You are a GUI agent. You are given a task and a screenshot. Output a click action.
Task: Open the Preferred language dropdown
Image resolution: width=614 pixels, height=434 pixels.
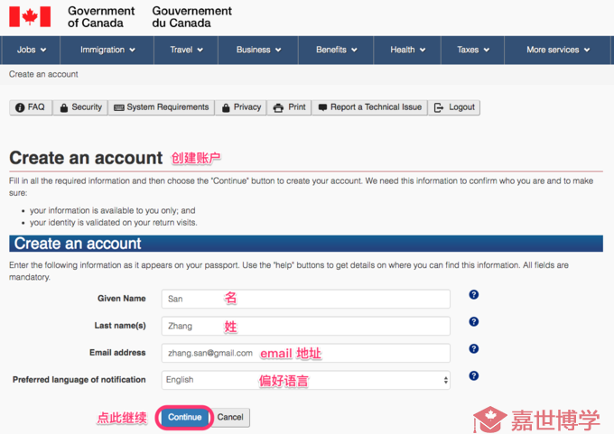coord(305,380)
